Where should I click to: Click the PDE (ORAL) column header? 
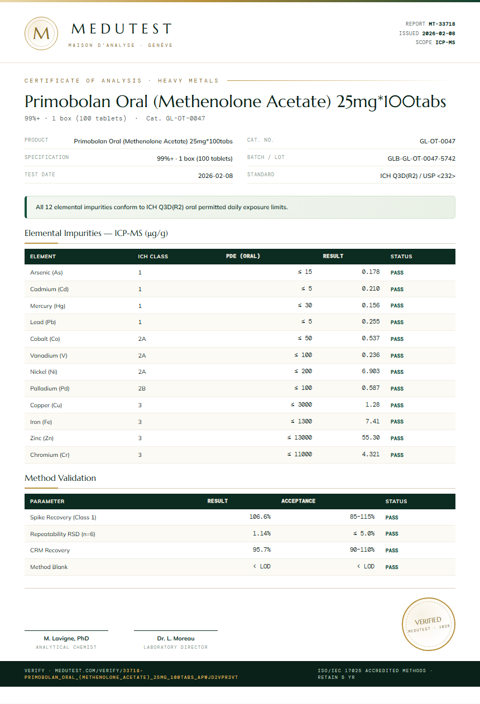click(243, 257)
